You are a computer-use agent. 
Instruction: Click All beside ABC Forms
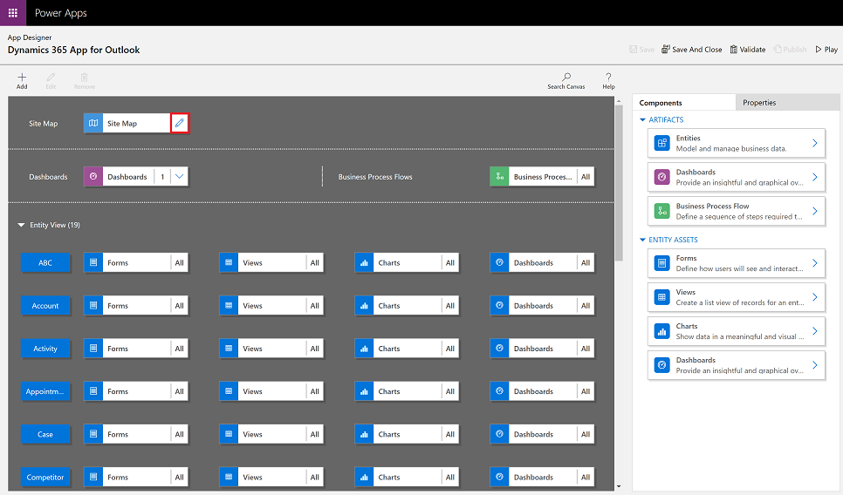[x=180, y=262]
